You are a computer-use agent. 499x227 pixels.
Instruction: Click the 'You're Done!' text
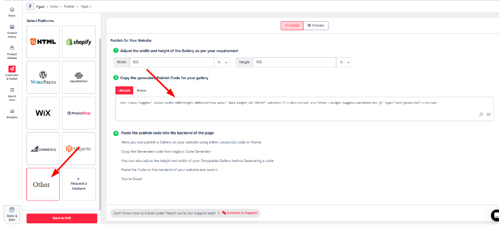click(x=132, y=179)
